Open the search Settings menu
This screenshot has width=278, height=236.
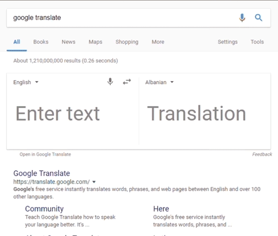click(227, 42)
